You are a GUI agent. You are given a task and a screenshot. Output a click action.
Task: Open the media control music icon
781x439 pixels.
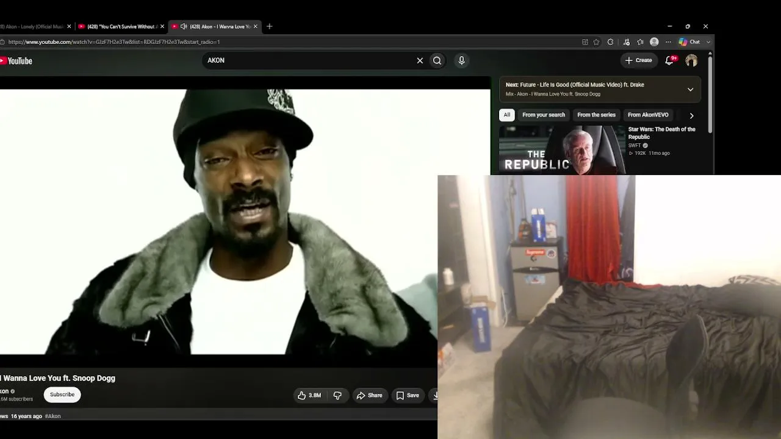point(626,42)
